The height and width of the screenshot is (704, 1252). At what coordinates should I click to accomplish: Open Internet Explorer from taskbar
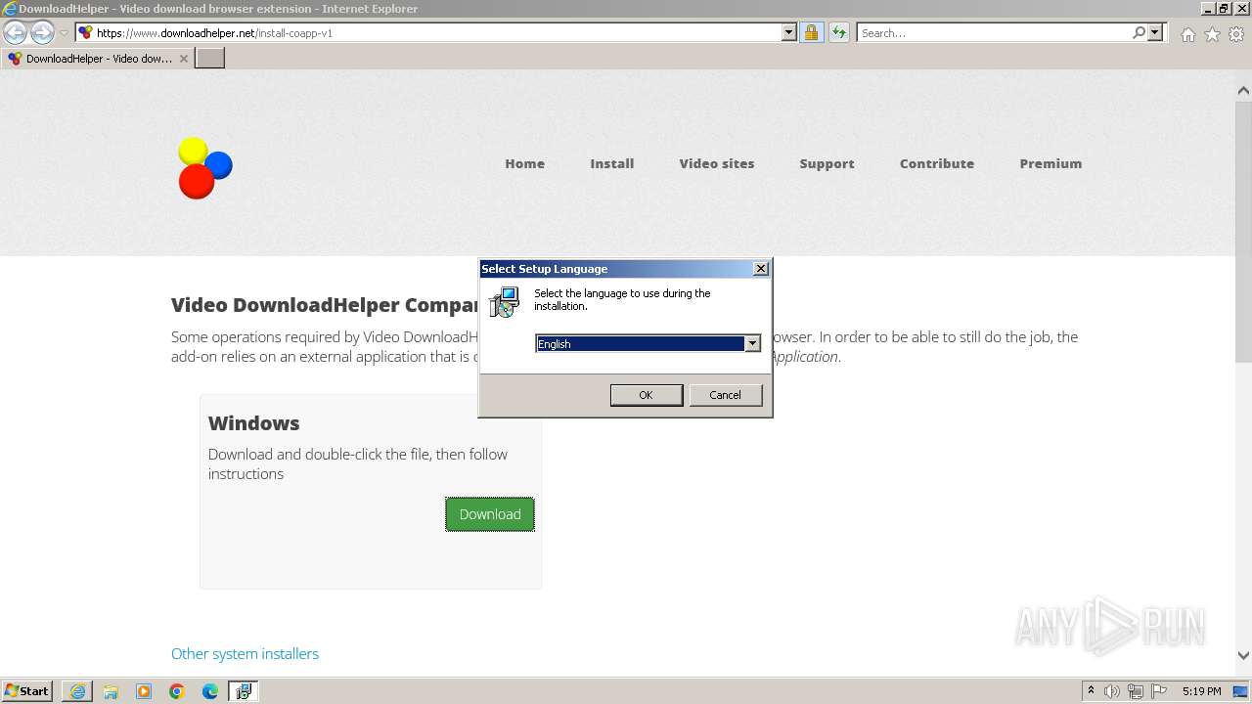(77, 691)
